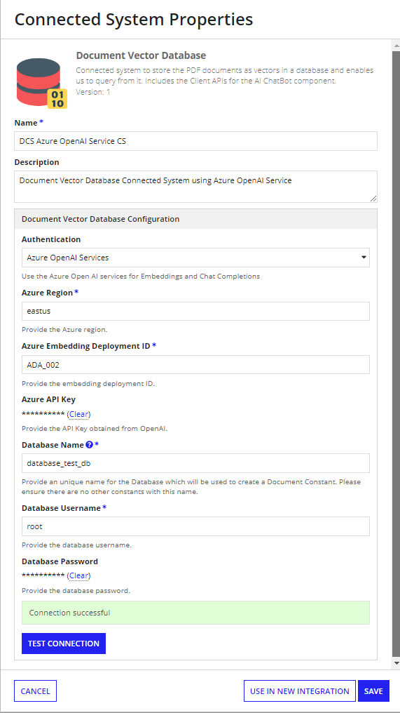Click Use in New Integration button
Image resolution: width=400 pixels, height=713 pixels.
[300, 691]
